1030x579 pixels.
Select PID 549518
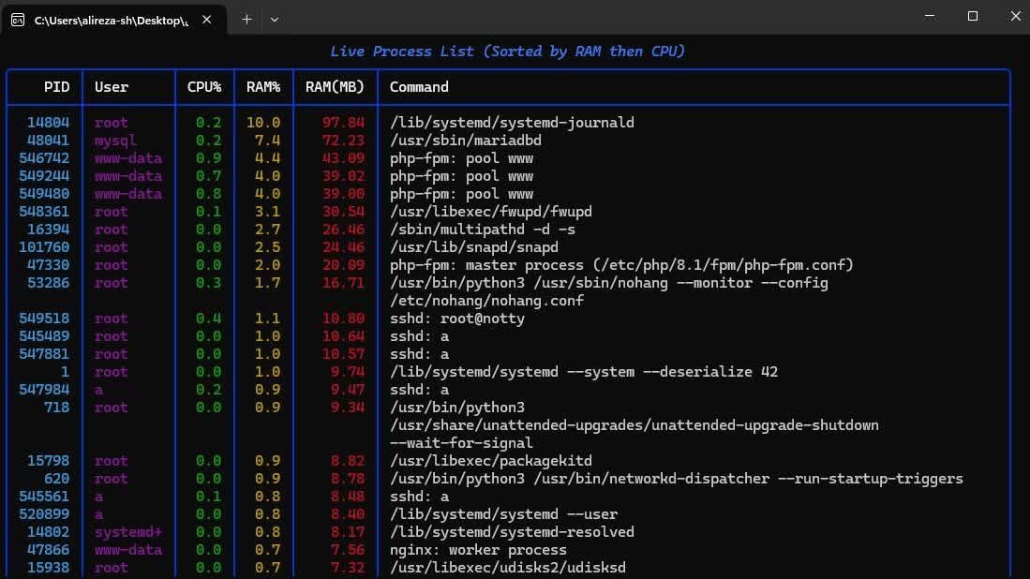[x=44, y=319]
